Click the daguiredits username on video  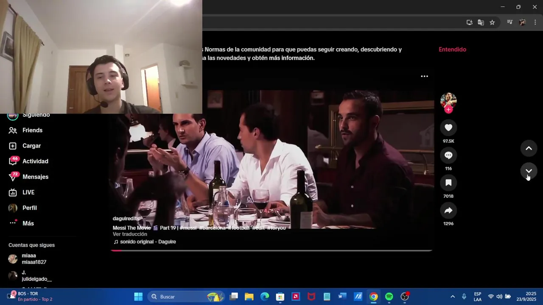[126, 219]
